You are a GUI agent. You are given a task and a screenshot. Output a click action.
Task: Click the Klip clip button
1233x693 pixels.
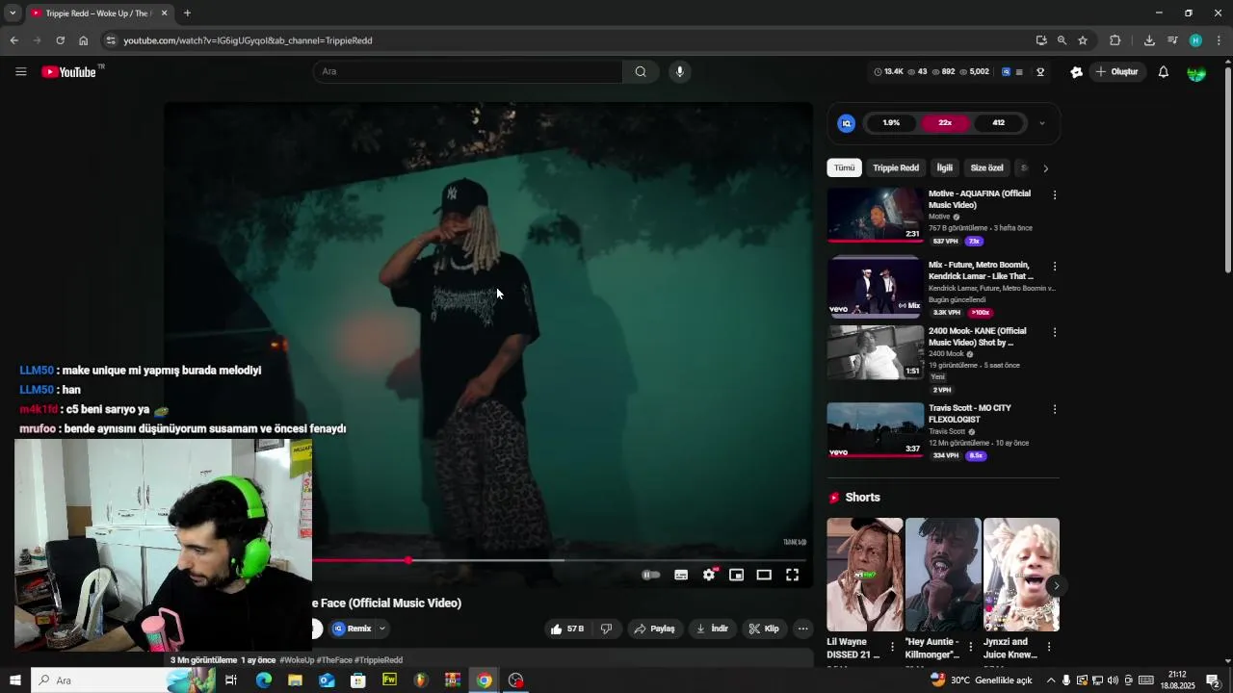pyautogui.click(x=765, y=629)
